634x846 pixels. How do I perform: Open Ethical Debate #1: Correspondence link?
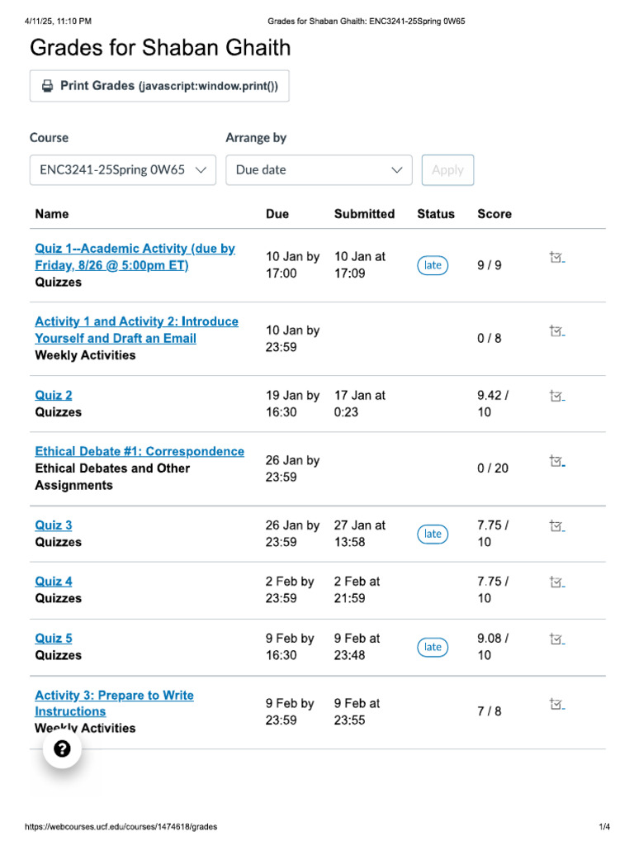[140, 452]
